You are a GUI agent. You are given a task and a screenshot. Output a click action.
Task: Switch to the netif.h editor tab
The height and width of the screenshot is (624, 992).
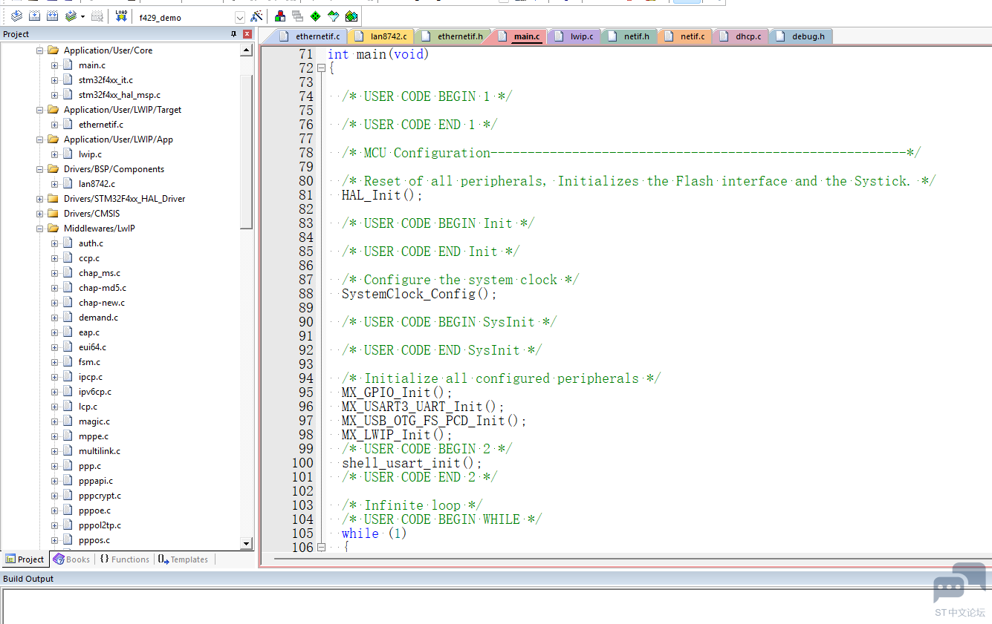(629, 36)
